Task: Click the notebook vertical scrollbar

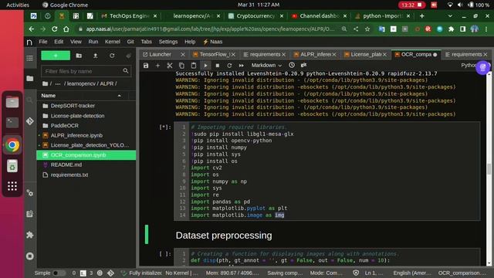Action: click(489, 168)
